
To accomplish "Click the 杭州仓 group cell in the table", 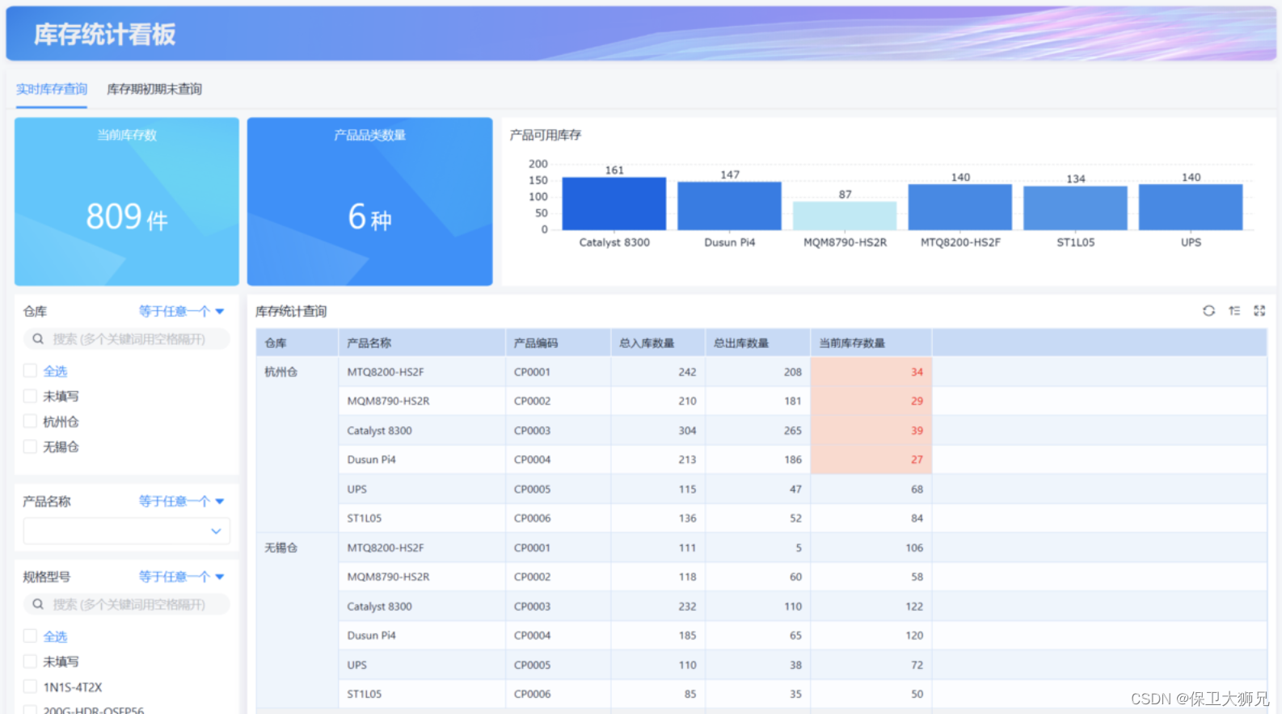I will [x=297, y=444].
